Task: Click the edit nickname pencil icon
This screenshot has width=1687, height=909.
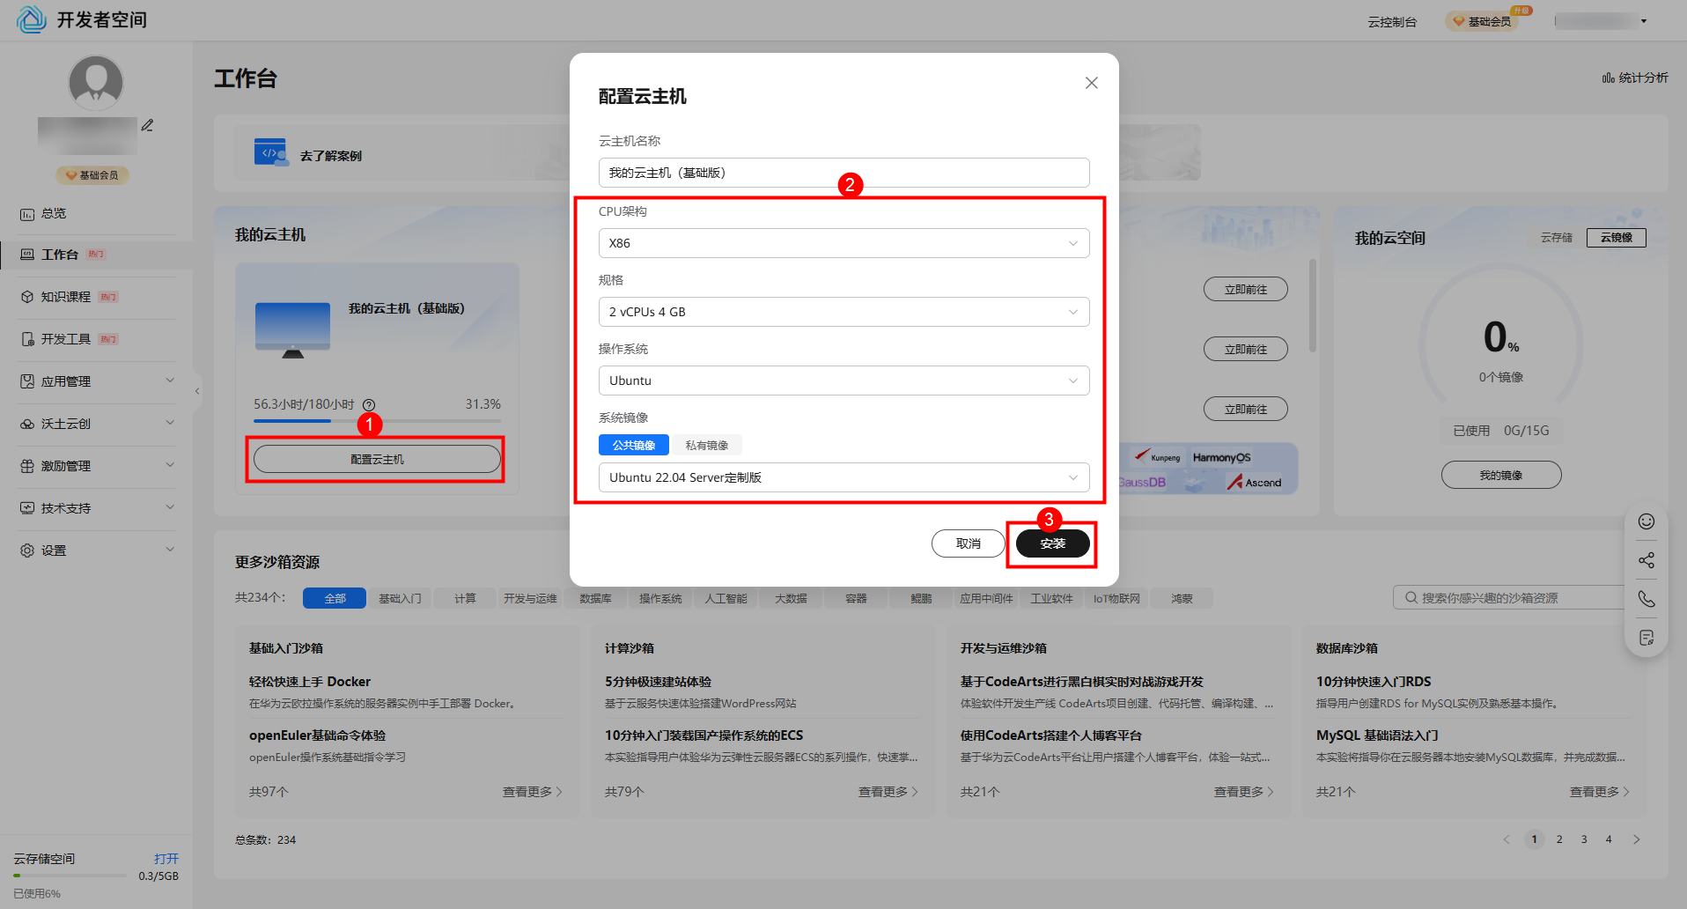Action: (148, 126)
